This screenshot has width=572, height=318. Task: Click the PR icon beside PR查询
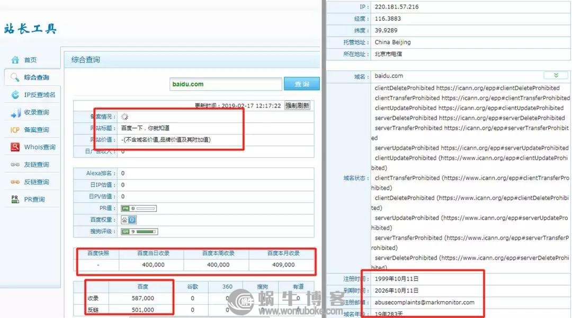click(15, 199)
